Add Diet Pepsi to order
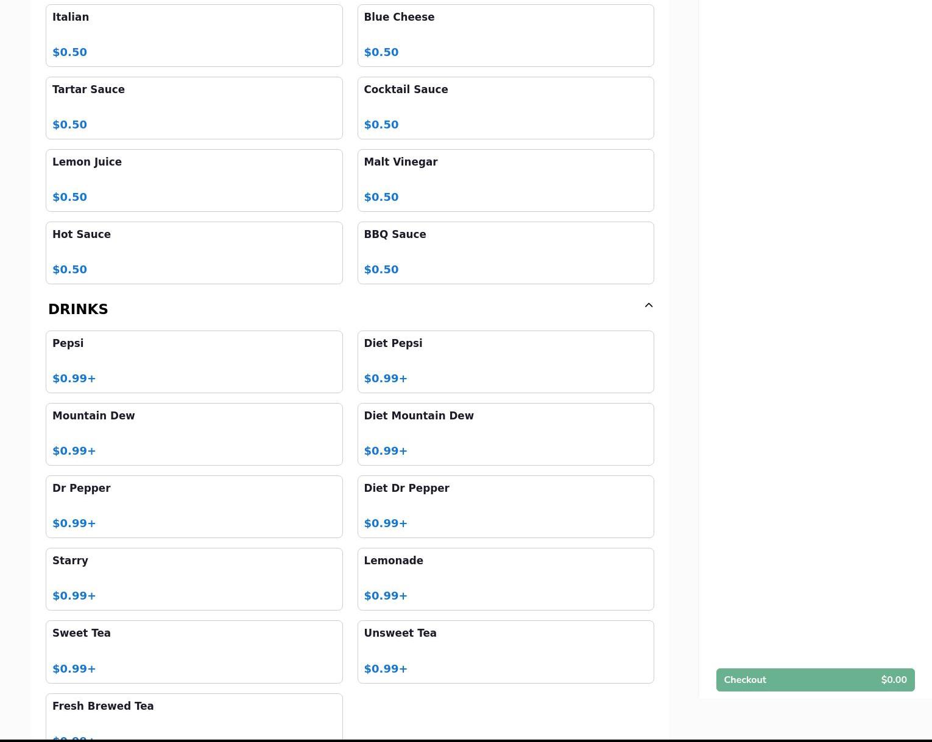The width and height of the screenshot is (932, 742). [x=505, y=362]
